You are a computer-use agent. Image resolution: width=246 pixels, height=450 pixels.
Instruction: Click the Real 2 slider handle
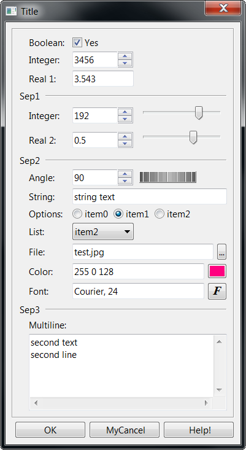[193, 137]
